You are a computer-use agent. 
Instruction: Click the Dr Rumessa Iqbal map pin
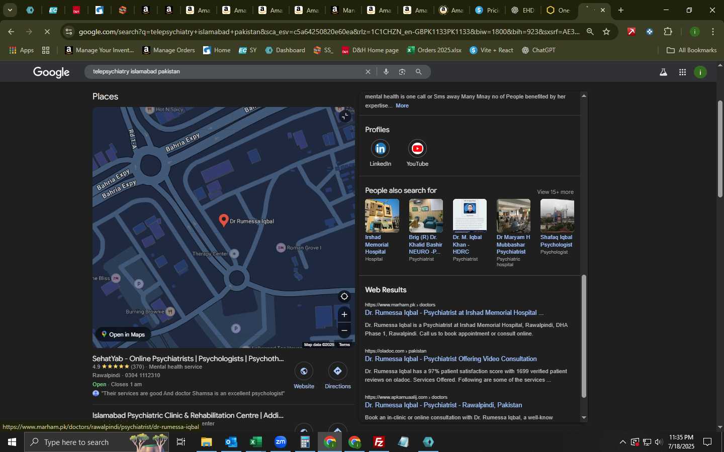coord(224,220)
